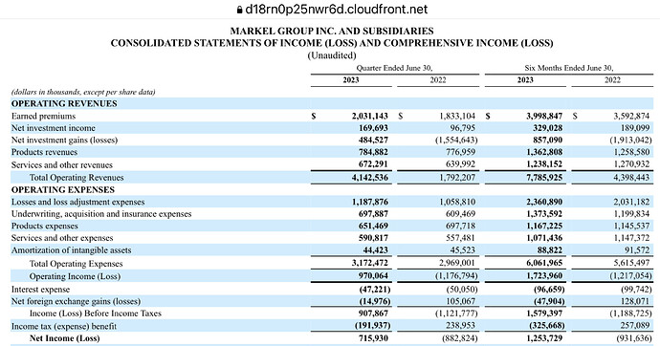Click the Products revenues label
Viewport: 660px width, 346px height.
click(x=44, y=152)
